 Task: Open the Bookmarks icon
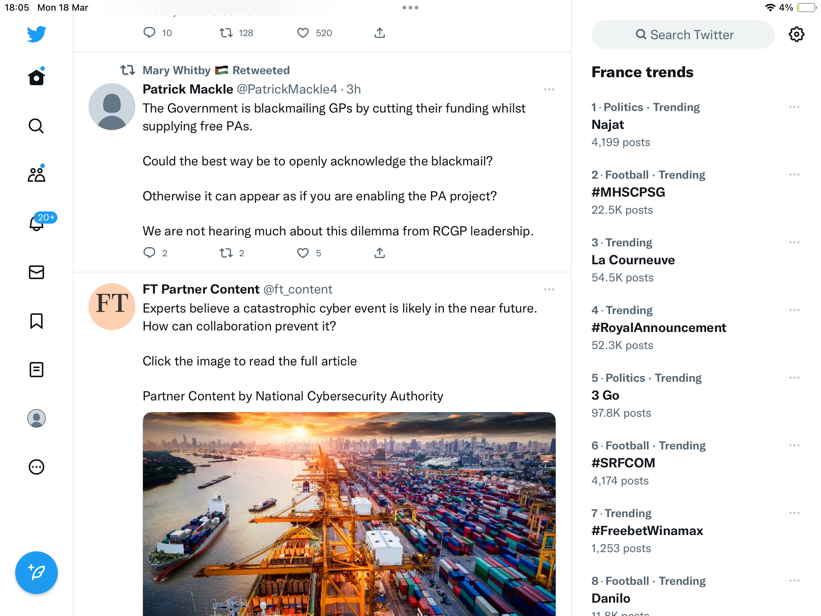coord(36,321)
